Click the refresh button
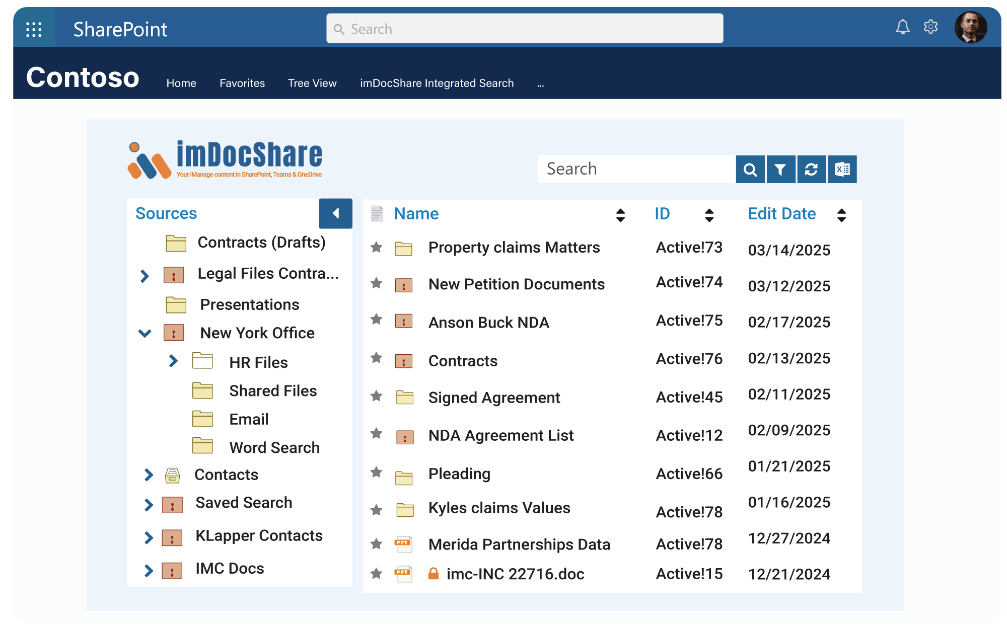The image size is (1007, 629). (811, 169)
